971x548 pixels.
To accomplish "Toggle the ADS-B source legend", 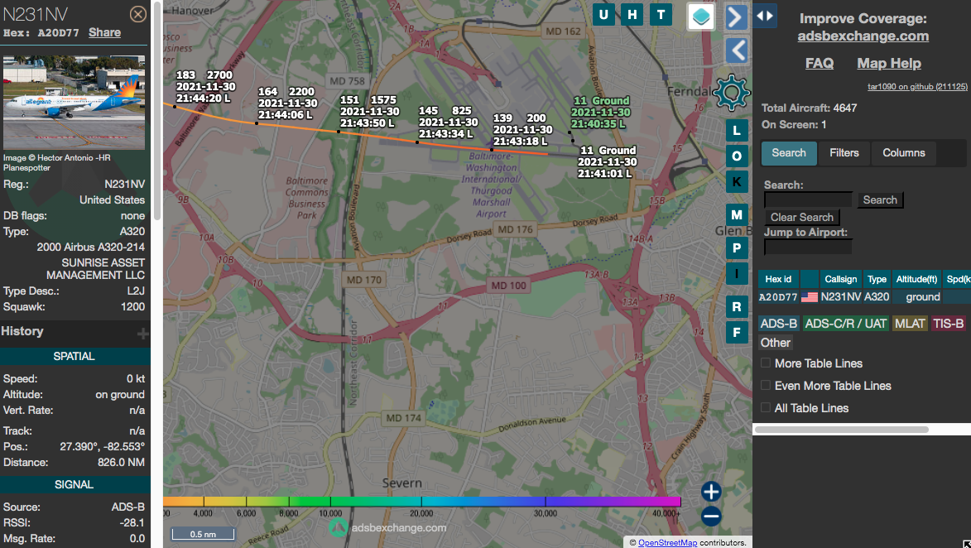I will [779, 323].
